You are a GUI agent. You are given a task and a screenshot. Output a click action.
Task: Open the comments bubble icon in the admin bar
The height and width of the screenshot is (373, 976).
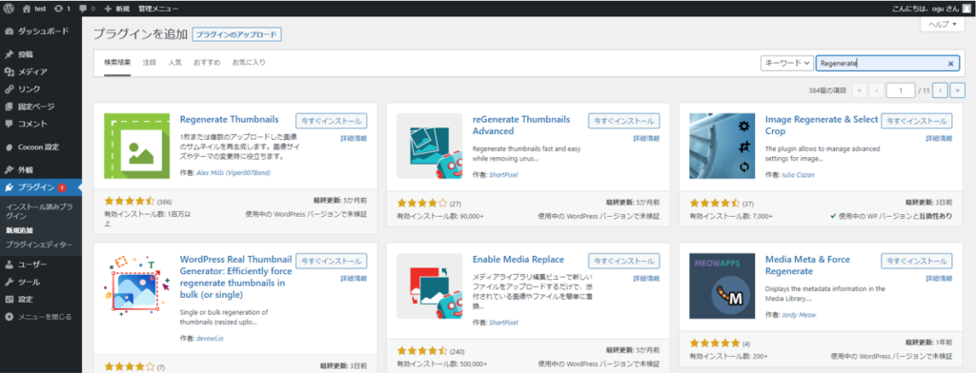[87, 9]
